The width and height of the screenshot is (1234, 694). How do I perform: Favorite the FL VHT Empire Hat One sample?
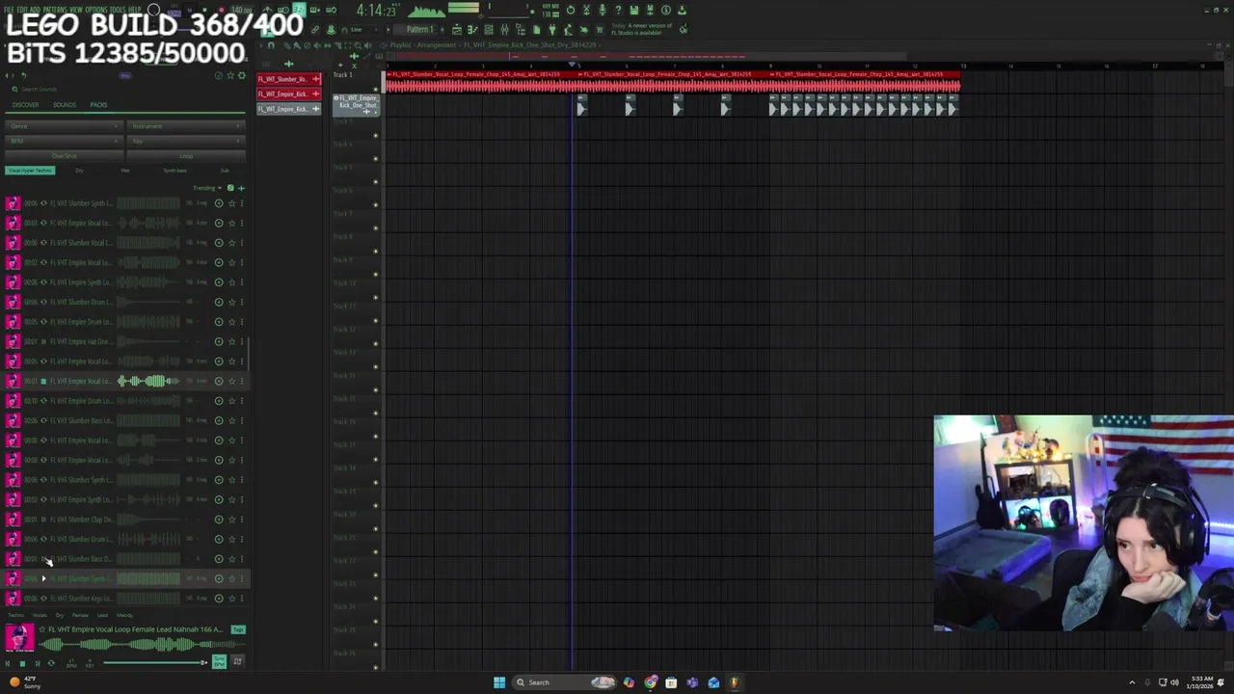231,341
